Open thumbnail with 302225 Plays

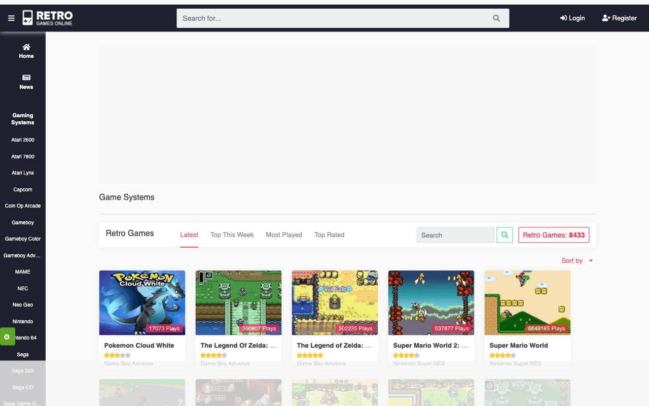click(x=335, y=302)
